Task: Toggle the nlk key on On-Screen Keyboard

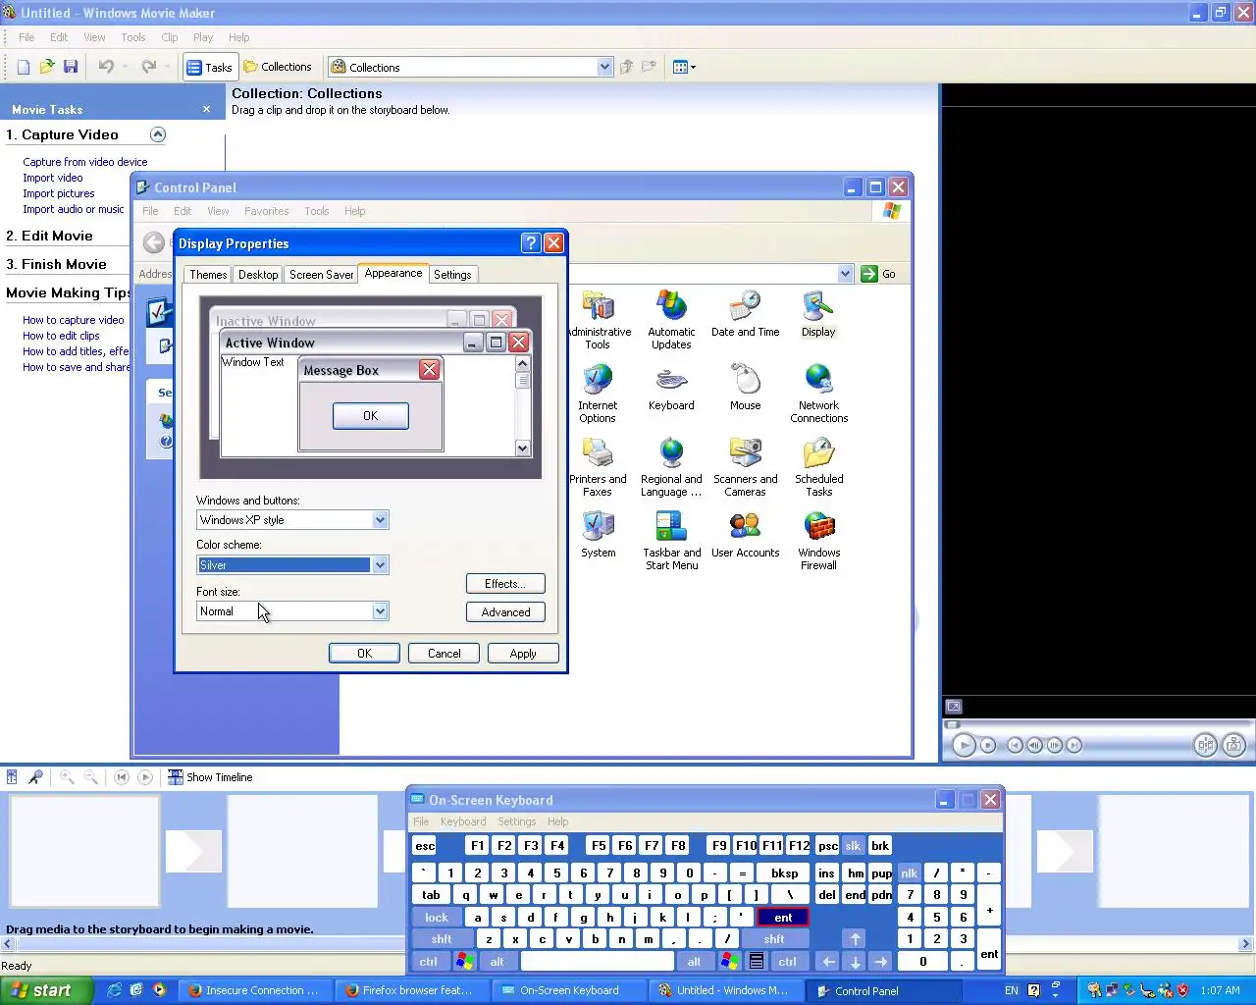Action: point(910,873)
